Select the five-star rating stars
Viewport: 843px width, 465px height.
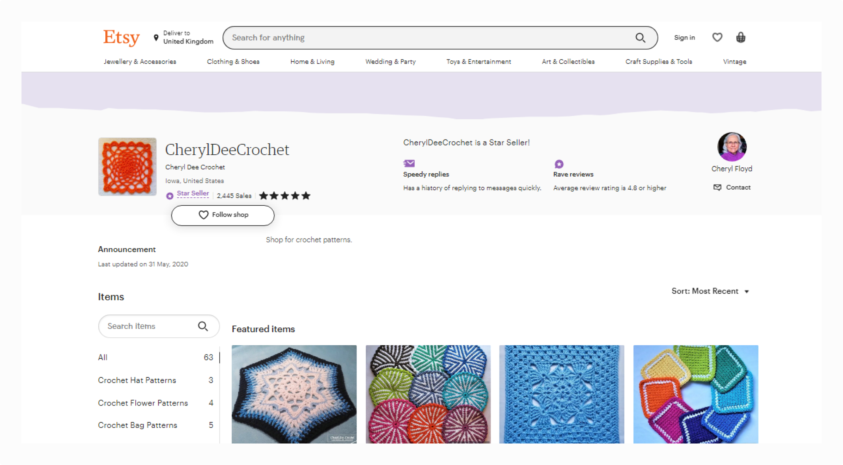coord(284,195)
